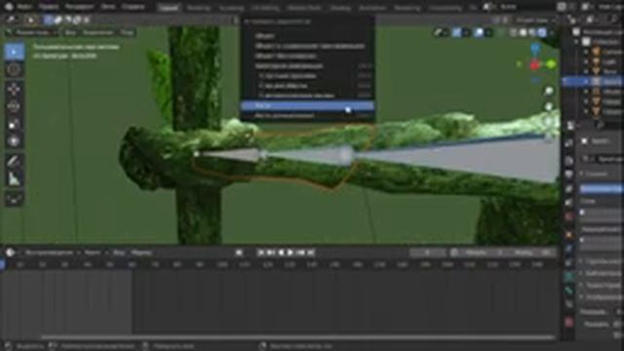Viewport: 624px width, 351px height.
Task: Open the Правка (Edit) menu
Action: [x=50, y=7]
